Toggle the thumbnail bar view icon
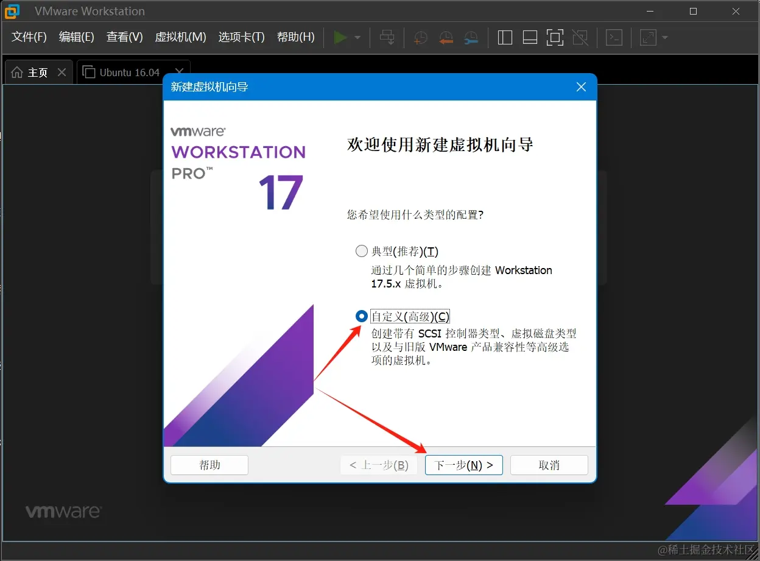The height and width of the screenshot is (561, 760). pos(530,38)
